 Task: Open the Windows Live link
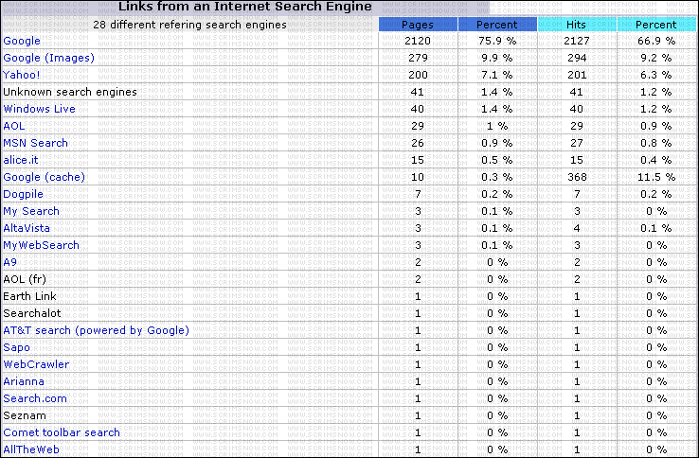39,109
